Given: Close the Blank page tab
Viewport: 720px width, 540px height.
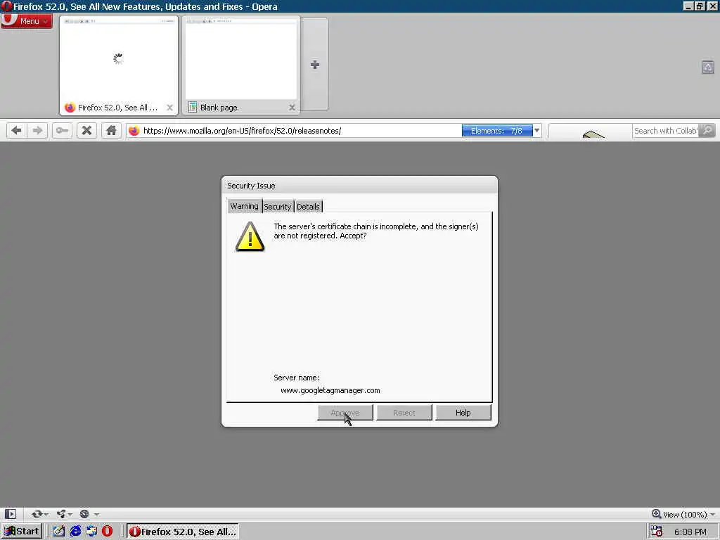Looking at the screenshot, I should click(292, 108).
